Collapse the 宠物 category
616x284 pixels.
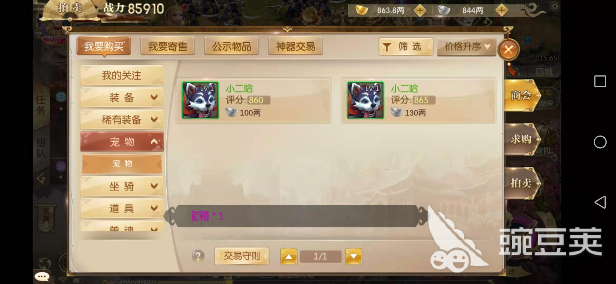(x=122, y=142)
